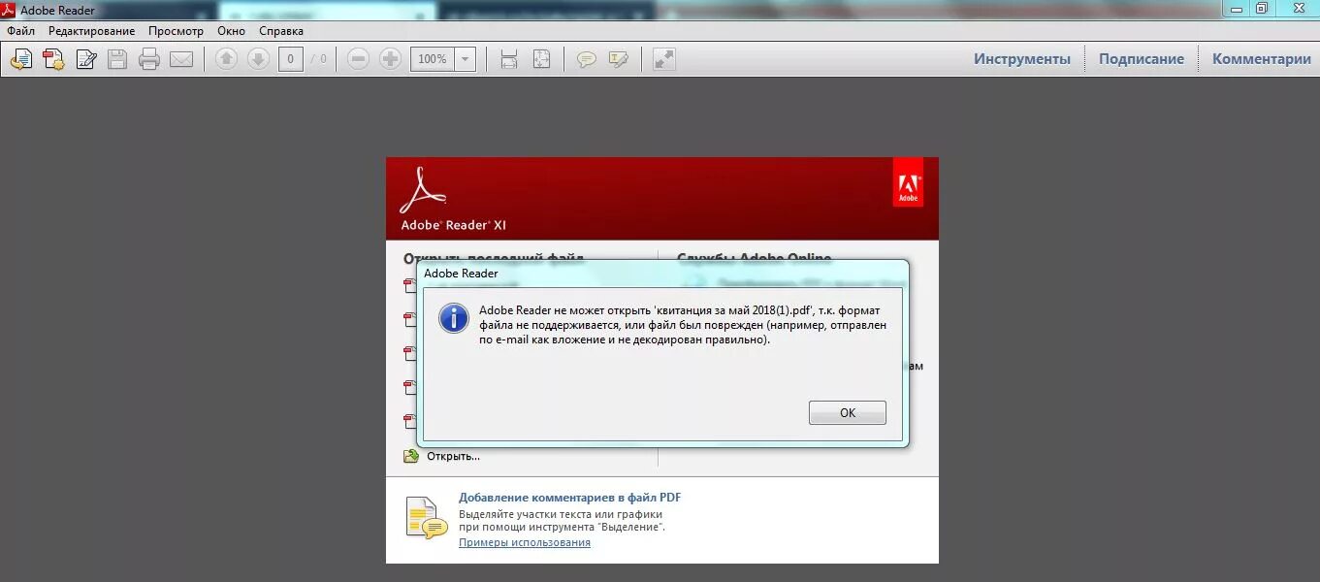Viewport: 1320px width, 582px height.
Task: Open the Подписание pane
Action: pos(1142,59)
